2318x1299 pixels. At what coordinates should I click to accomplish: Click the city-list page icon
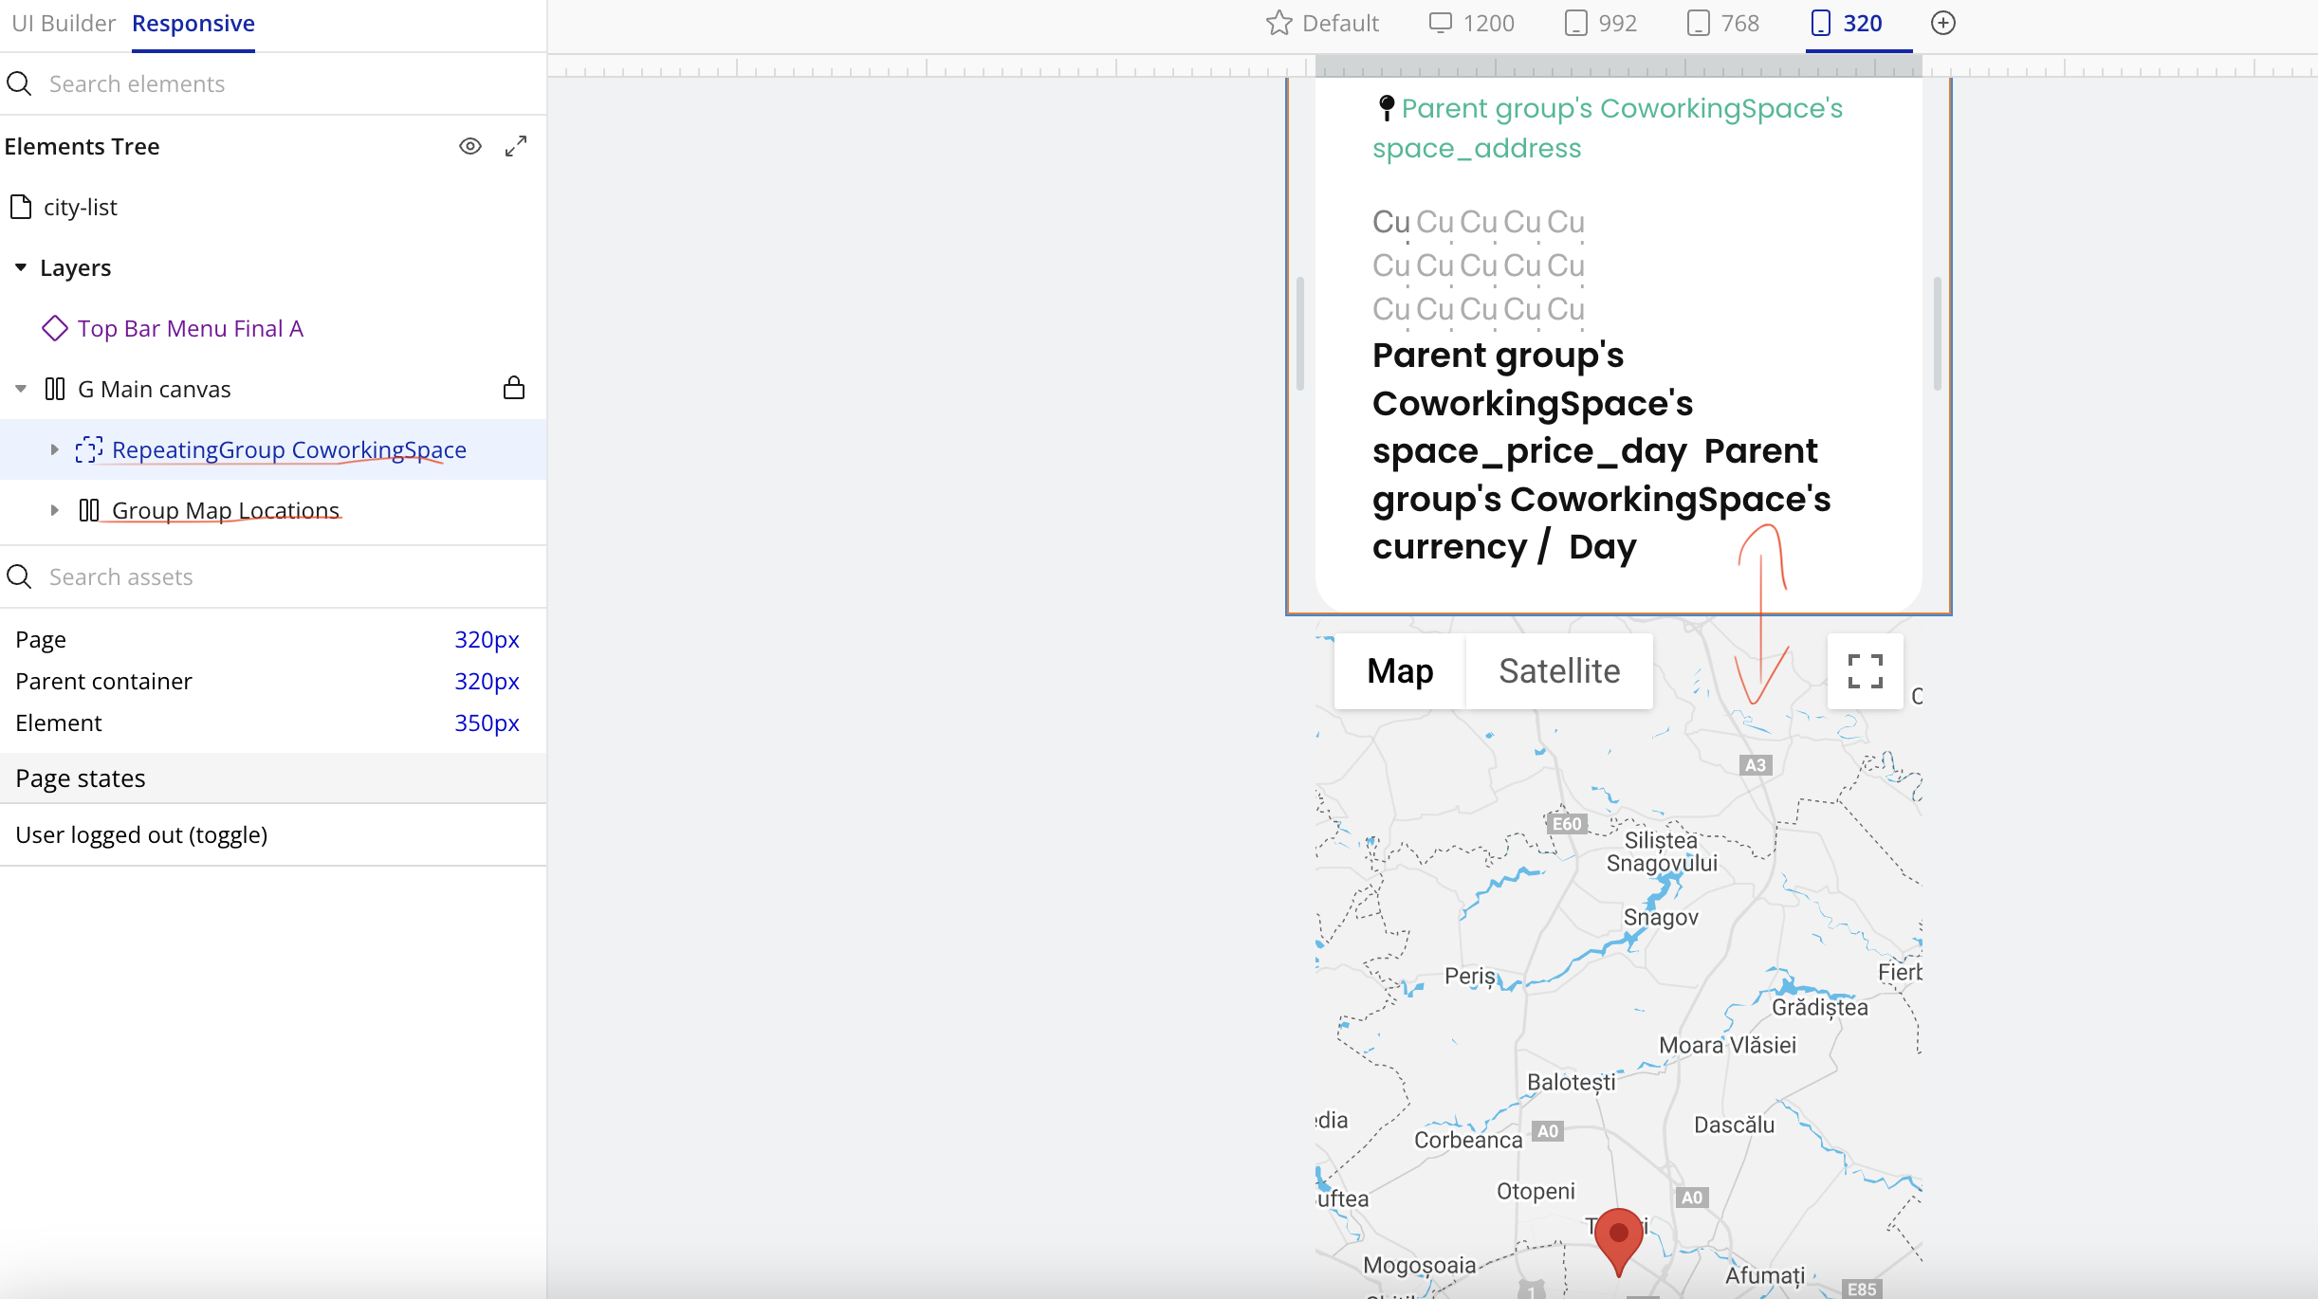tap(21, 207)
